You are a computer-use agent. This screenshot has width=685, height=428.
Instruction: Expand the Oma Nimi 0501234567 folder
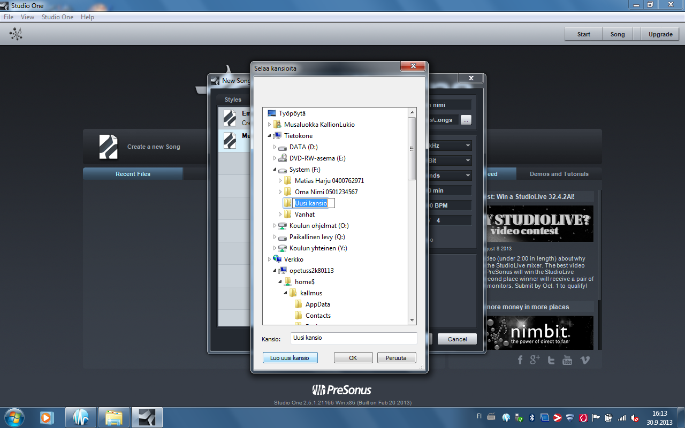[280, 192]
